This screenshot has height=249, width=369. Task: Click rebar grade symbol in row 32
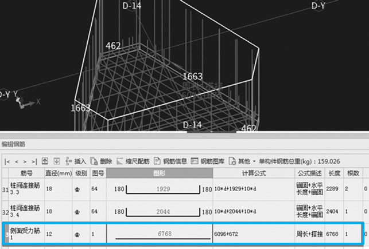[x=77, y=212]
